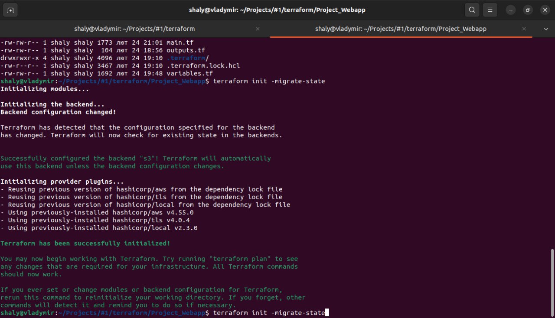Switch to the first terraform tab
The height and width of the screenshot is (318, 555).
click(134, 29)
